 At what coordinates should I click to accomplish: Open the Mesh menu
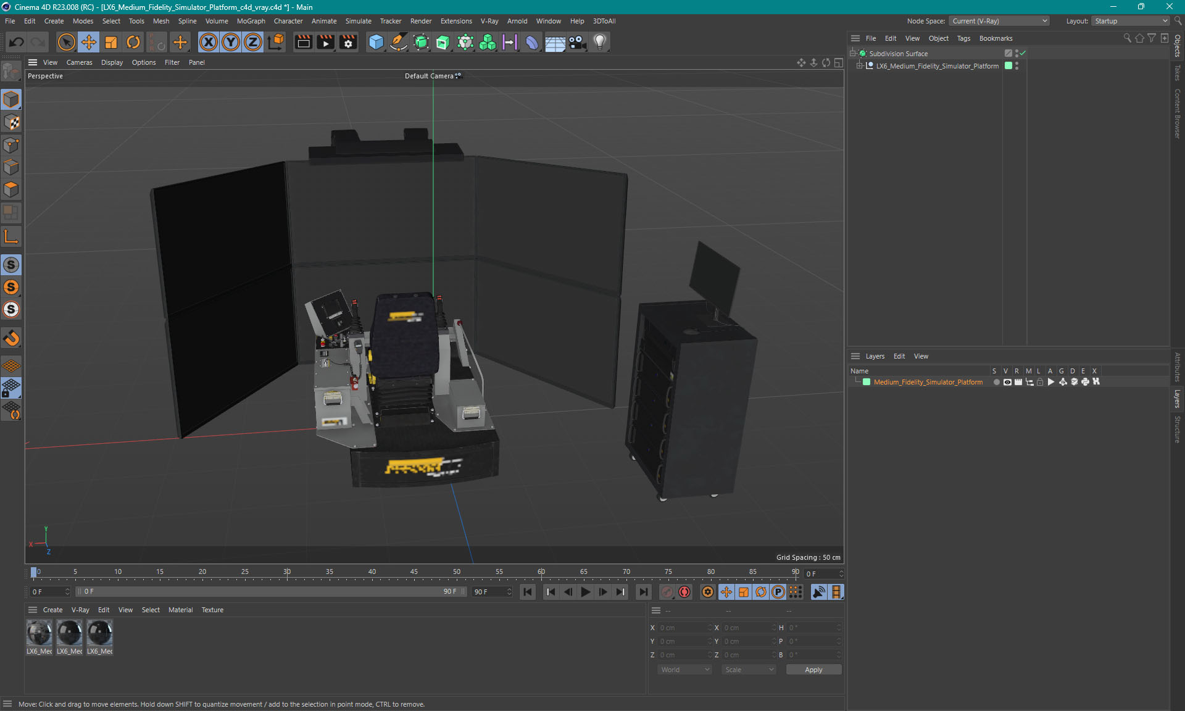coord(161,21)
